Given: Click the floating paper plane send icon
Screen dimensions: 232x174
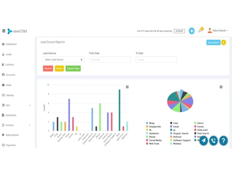Looking at the screenshot, I should (x=204, y=141).
